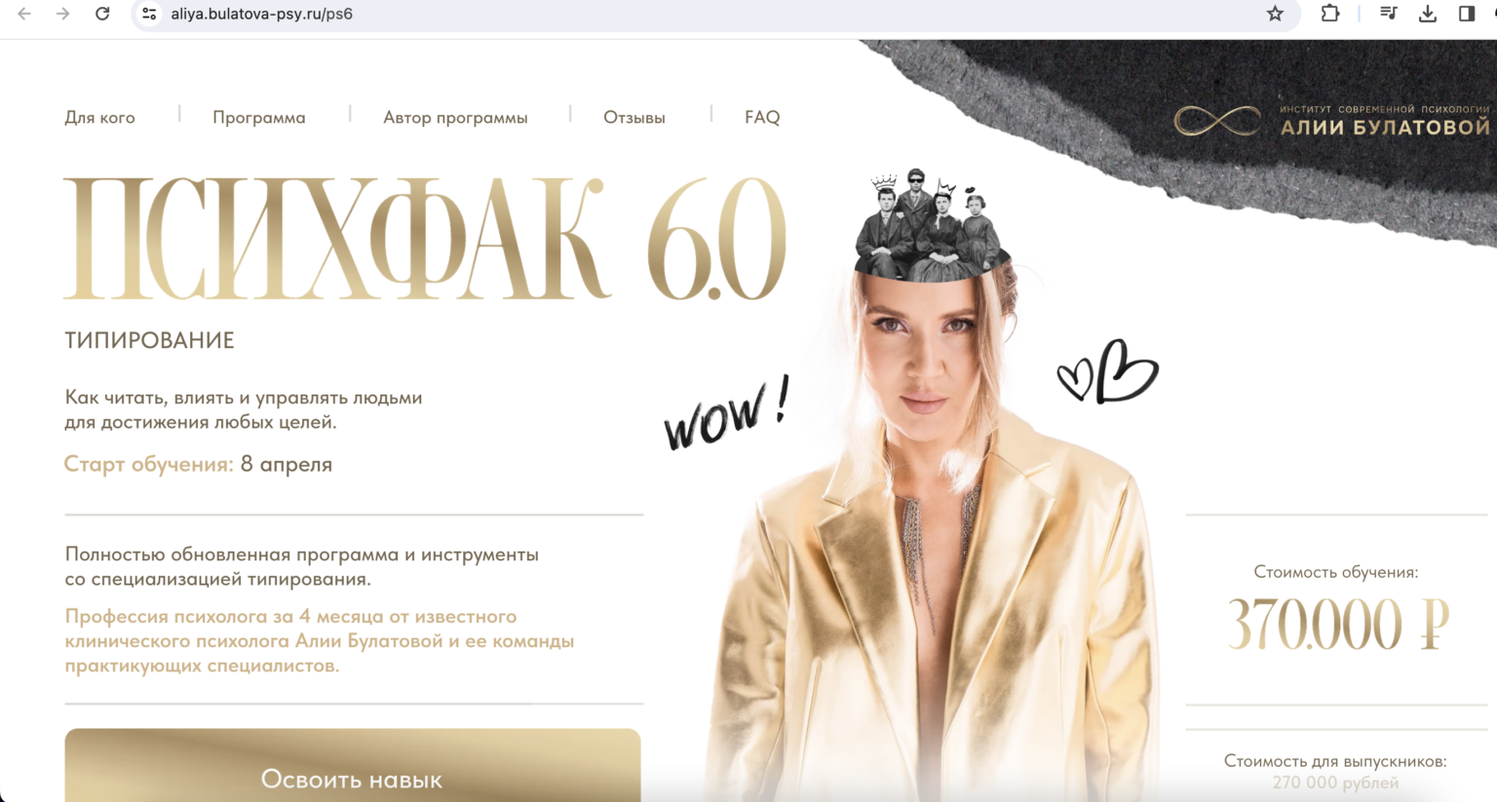The width and height of the screenshot is (1497, 802).
Task: Jump to the "Отзывы" section
Action: (x=634, y=117)
